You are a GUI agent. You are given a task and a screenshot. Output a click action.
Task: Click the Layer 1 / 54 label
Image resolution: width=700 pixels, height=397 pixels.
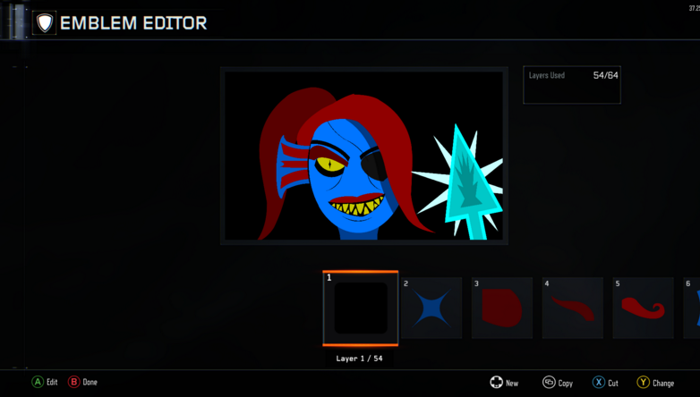pos(359,359)
